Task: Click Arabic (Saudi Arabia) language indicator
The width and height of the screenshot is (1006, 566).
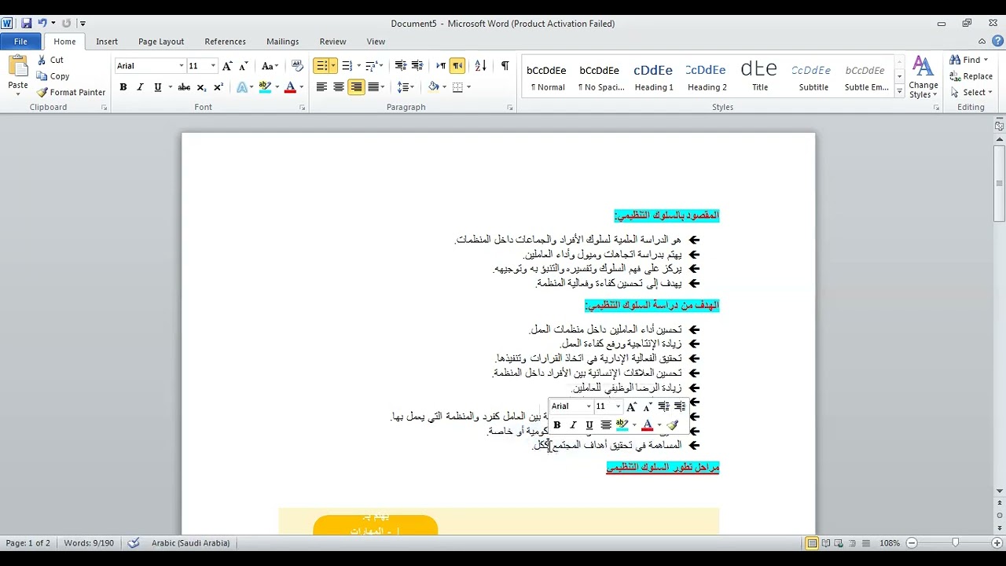Action: pyautogui.click(x=191, y=543)
